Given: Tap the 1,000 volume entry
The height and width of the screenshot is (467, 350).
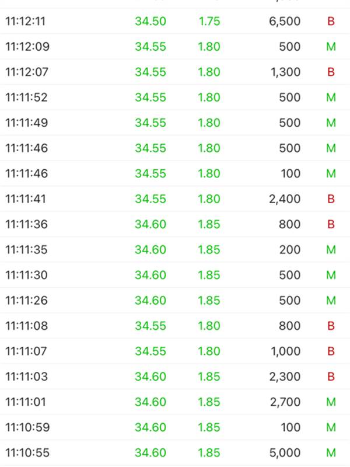Looking at the screenshot, I should 285,351.
